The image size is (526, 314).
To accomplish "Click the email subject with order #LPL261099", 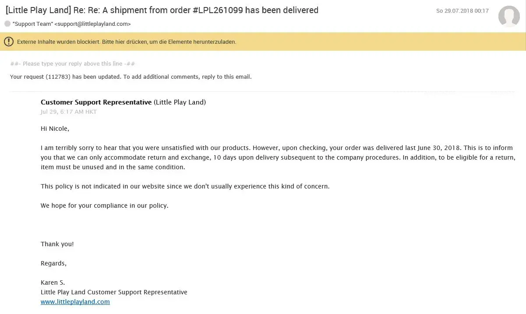I will [162, 10].
